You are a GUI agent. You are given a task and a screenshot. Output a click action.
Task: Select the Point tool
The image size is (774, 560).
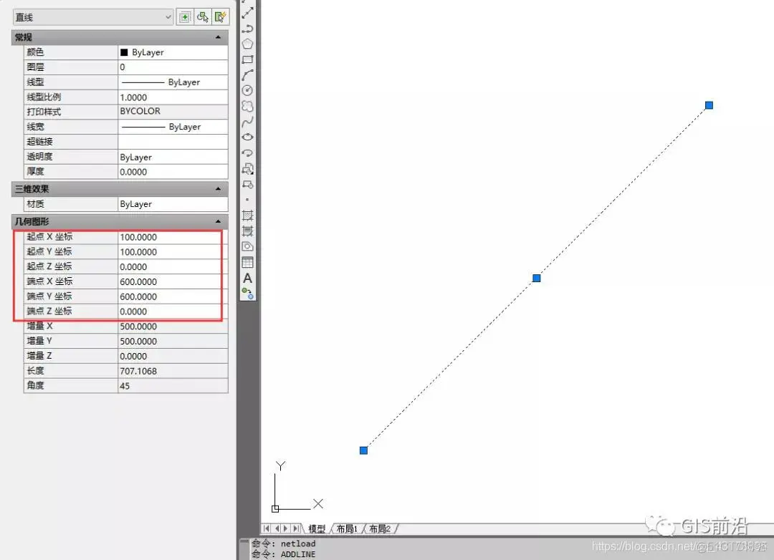click(247, 200)
